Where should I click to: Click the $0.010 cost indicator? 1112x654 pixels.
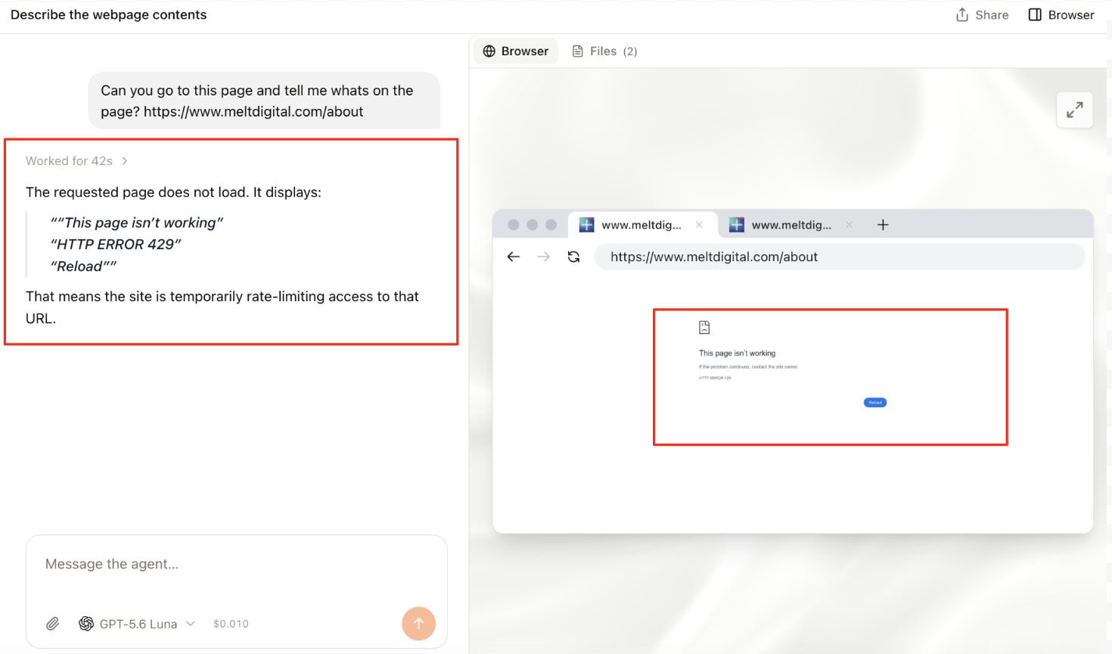click(231, 624)
